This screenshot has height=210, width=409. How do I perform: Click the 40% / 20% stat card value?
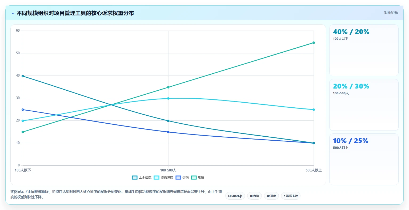click(x=351, y=32)
